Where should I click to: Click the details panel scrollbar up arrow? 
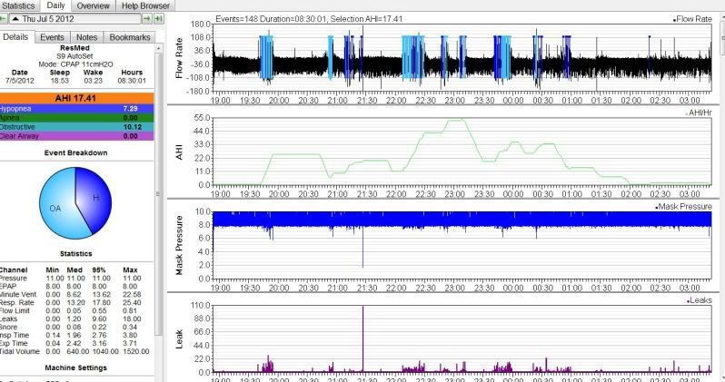coord(158,48)
